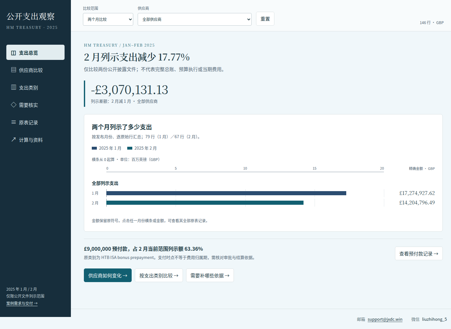Screen dimensions: 451x329
Task: Click the -£3,070,131.13 difference figure
Action: (x=129, y=90)
